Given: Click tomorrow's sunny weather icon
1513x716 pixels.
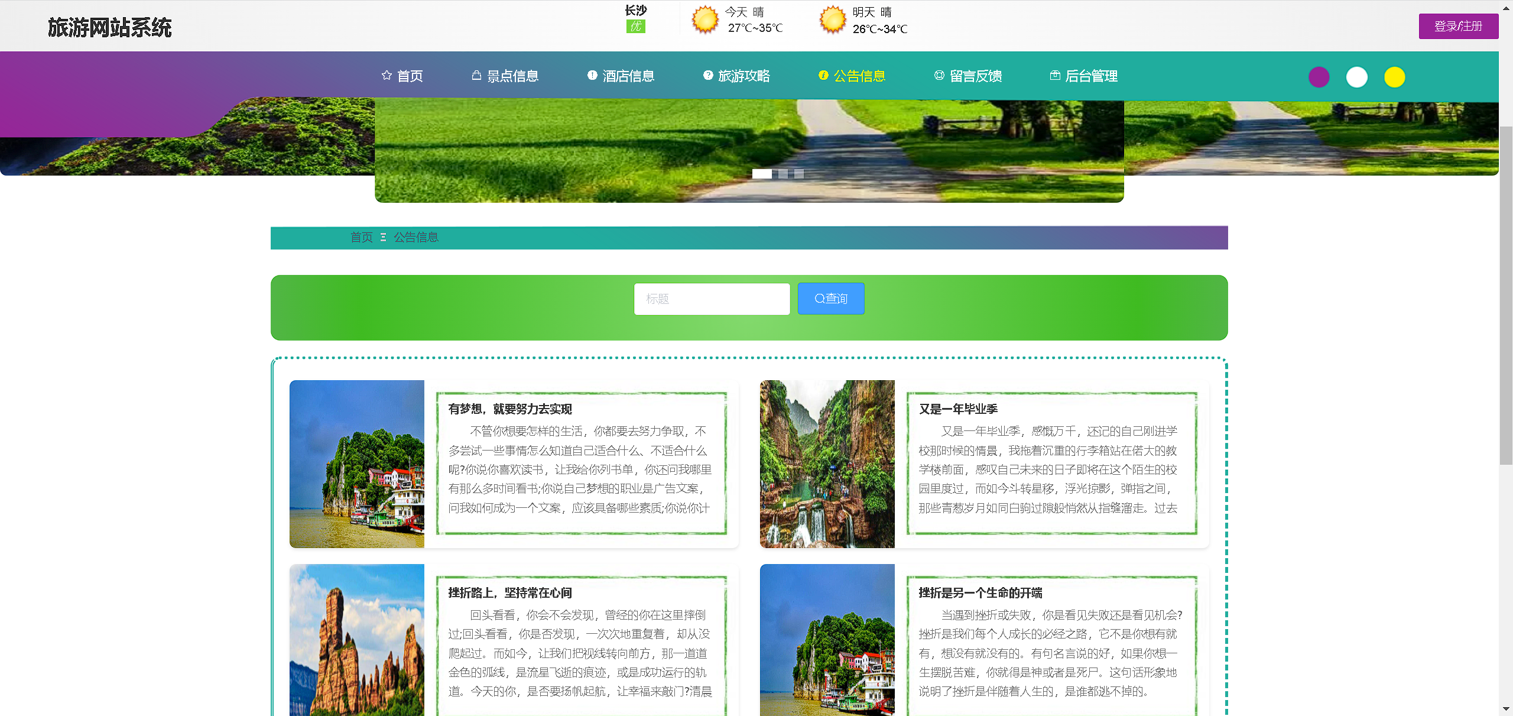Looking at the screenshot, I should (x=833, y=20).
